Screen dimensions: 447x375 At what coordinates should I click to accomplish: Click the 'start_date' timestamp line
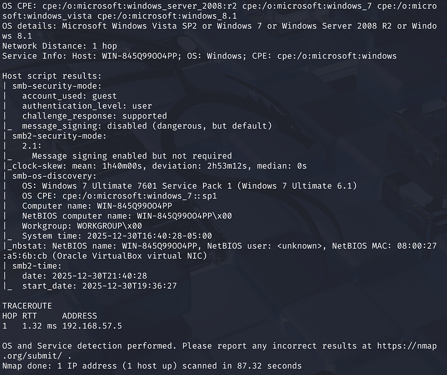click(99, 286)
